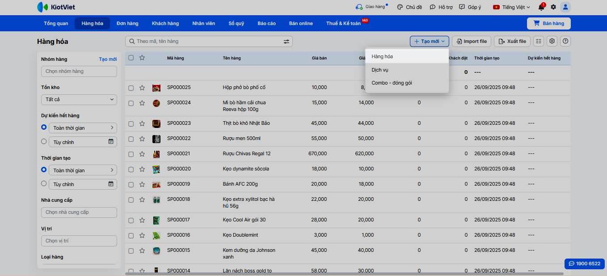Star the product SP000025 as favorite
The width and height of the screenshot is (607, 276).
[142, 88]
